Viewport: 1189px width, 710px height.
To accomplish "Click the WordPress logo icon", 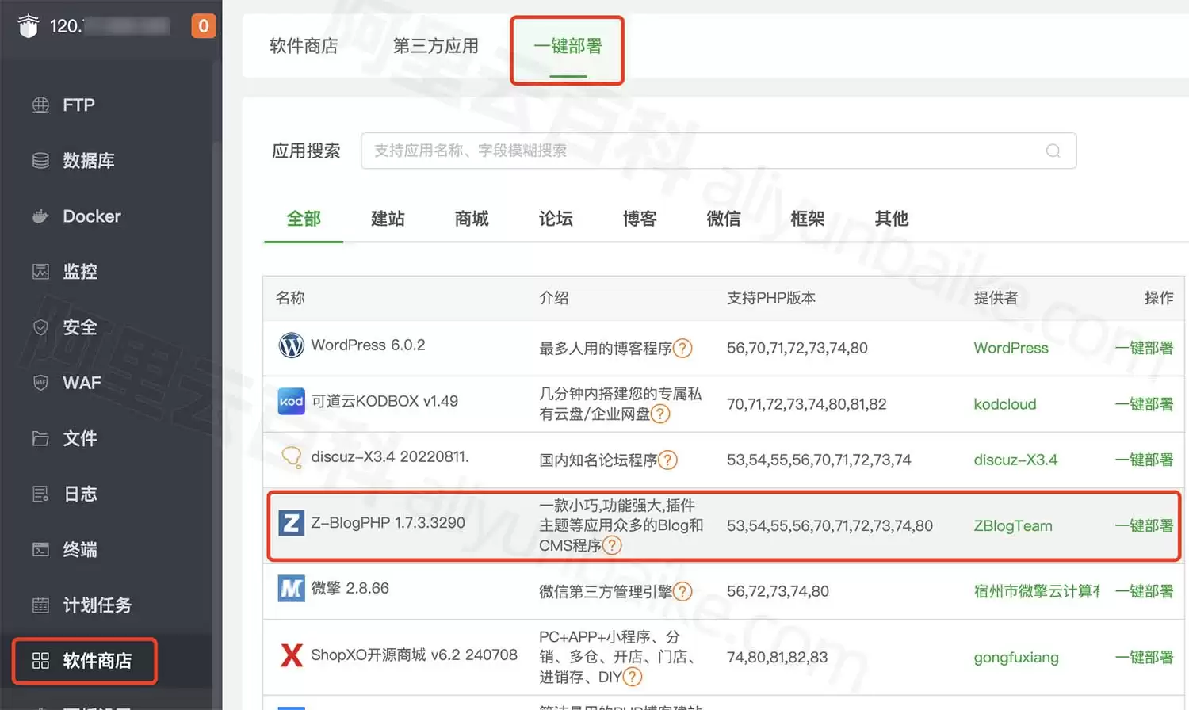I will [292, 345].
